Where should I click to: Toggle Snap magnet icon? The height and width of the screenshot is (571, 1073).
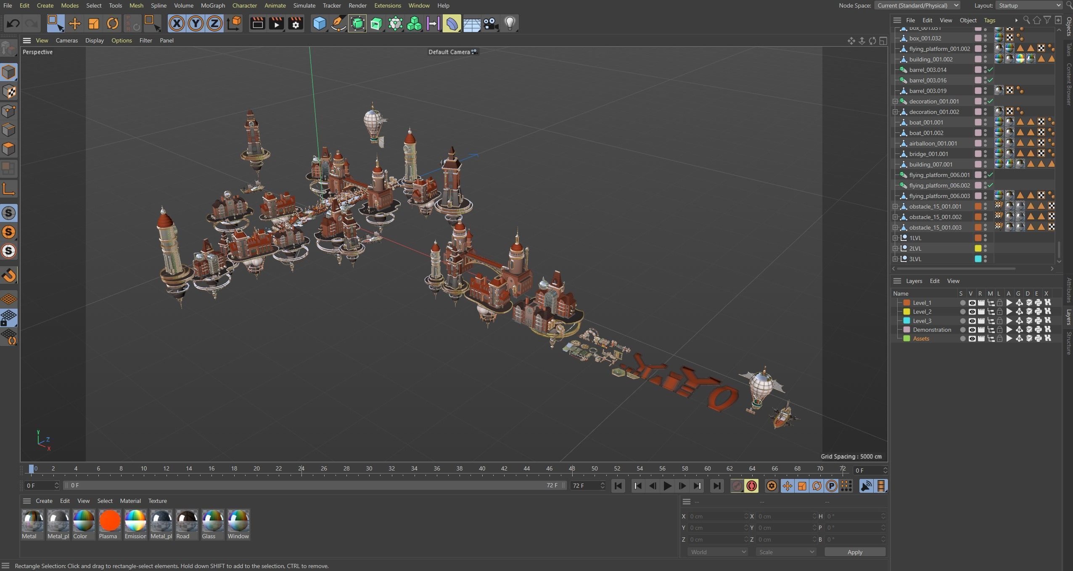9,275
